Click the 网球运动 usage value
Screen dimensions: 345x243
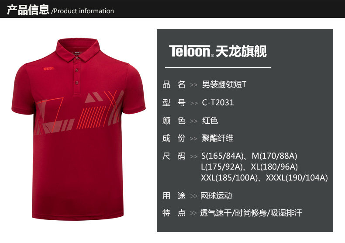point(216,196)
